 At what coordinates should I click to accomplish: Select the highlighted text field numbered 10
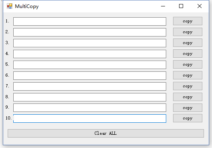tap(90, 118)
